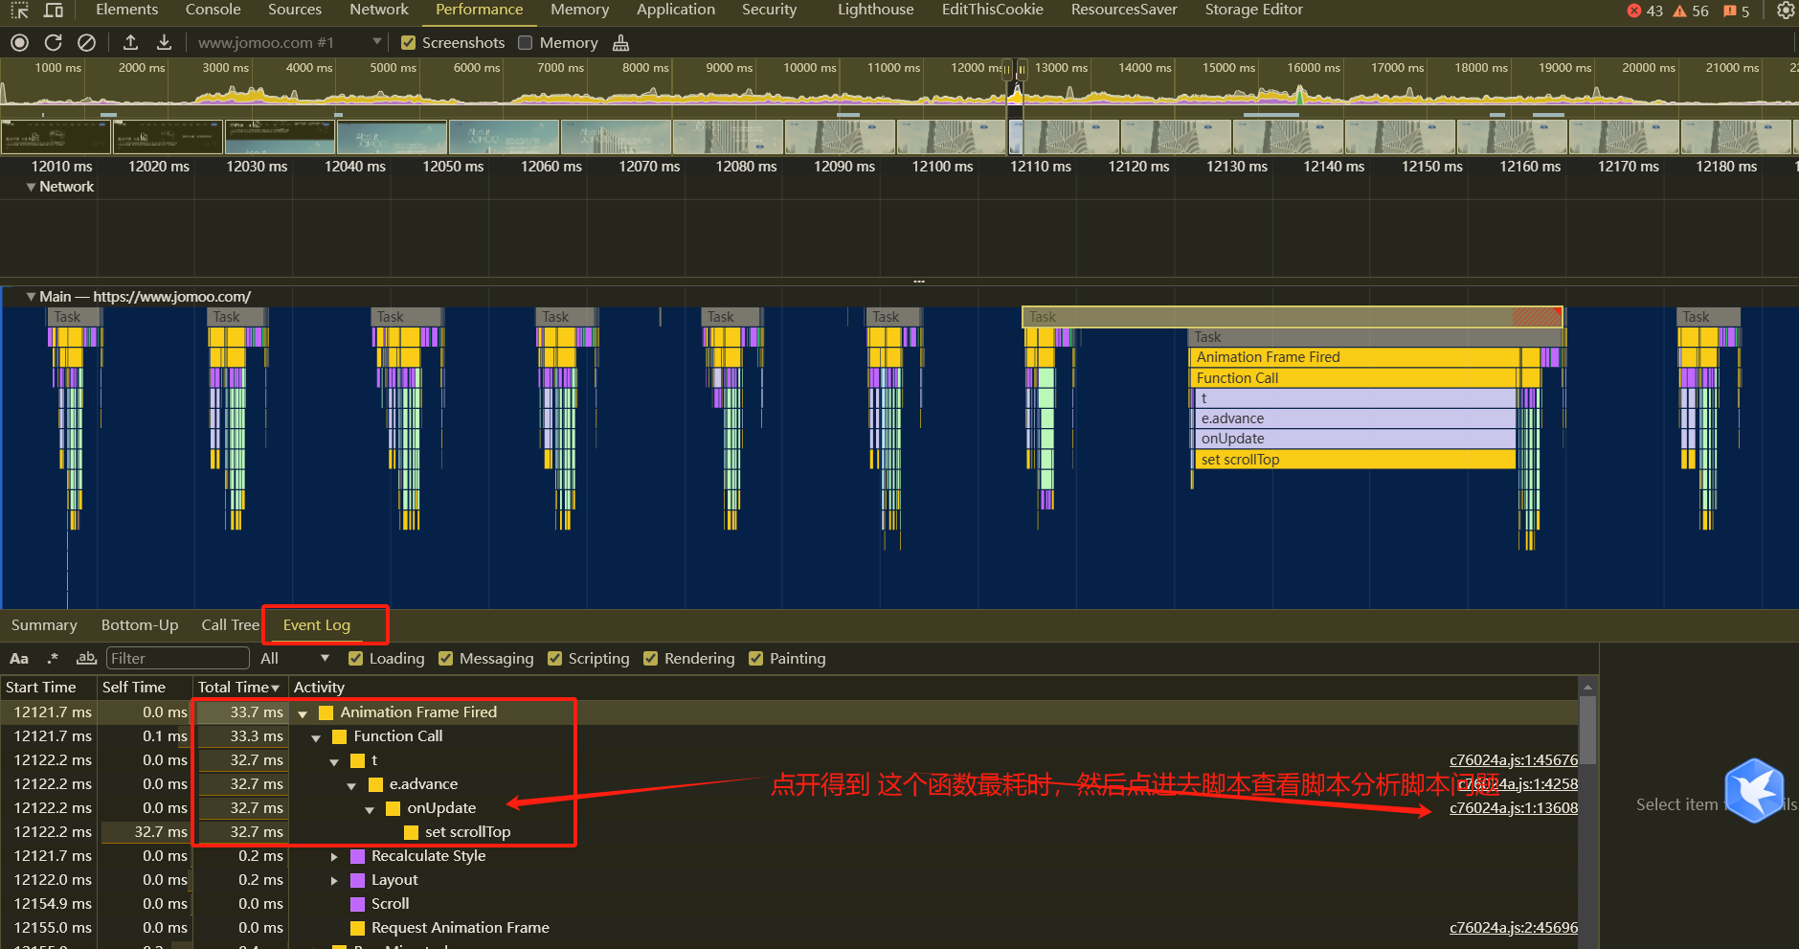Switch to the Console tab
1799x949 pixels.
(213, 10)
